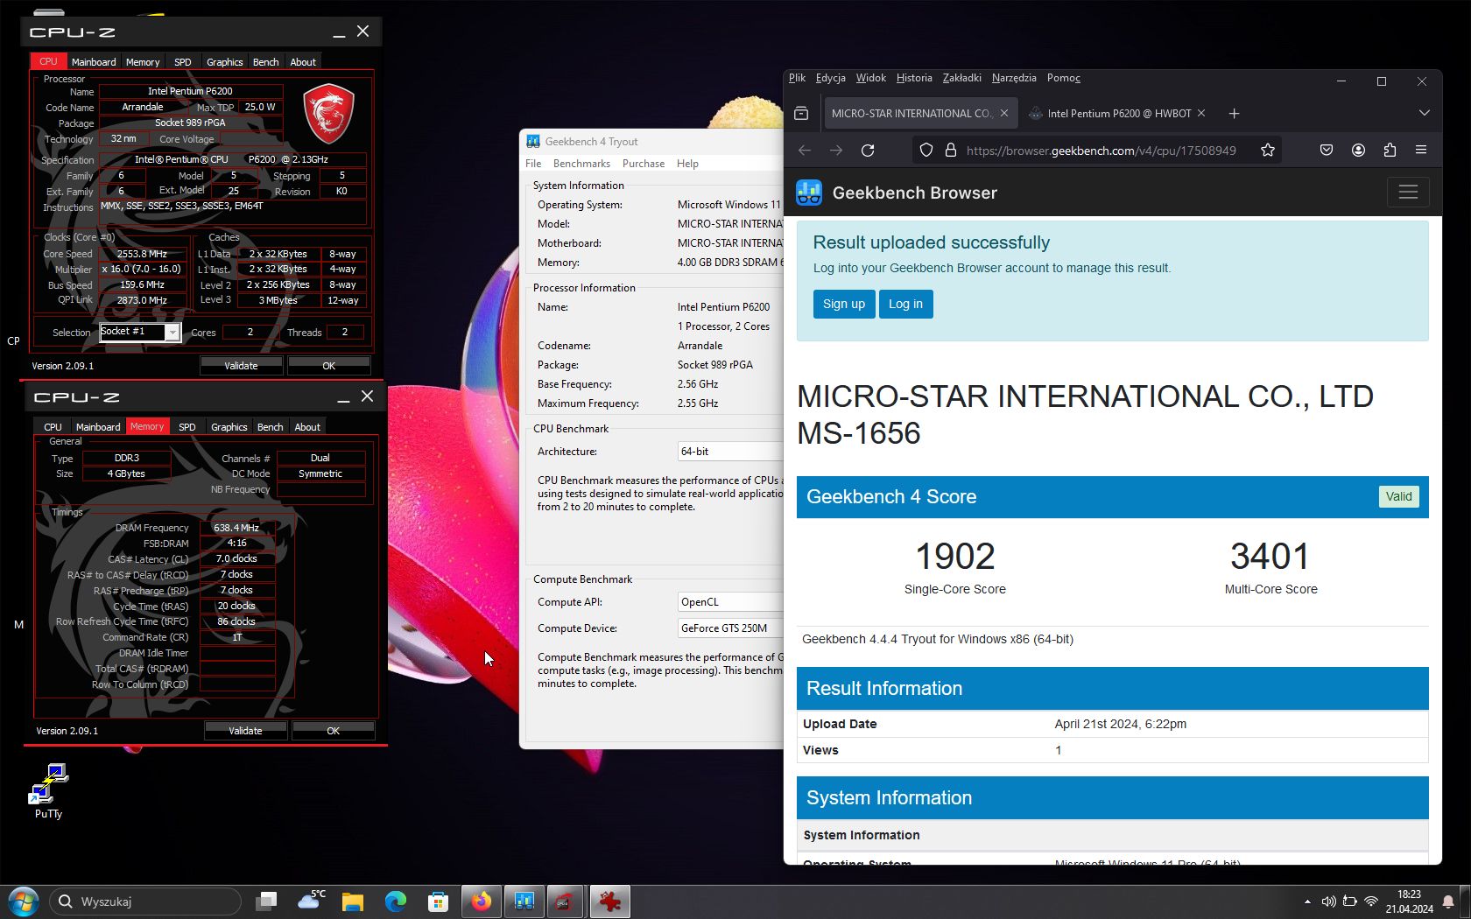Bookmark this page with the star icon
The width and height of the screenshot is (1471, 919).
coord(1267,151)
